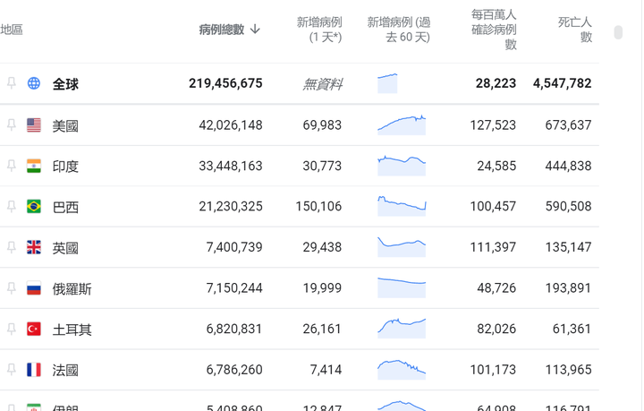Select the 全球 region name

(65, 84)
